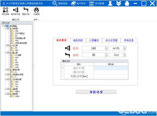Screen dimensions: 157x116
Task: Collapse the 离心泵 tree node
Action: [x=5, y=53]
